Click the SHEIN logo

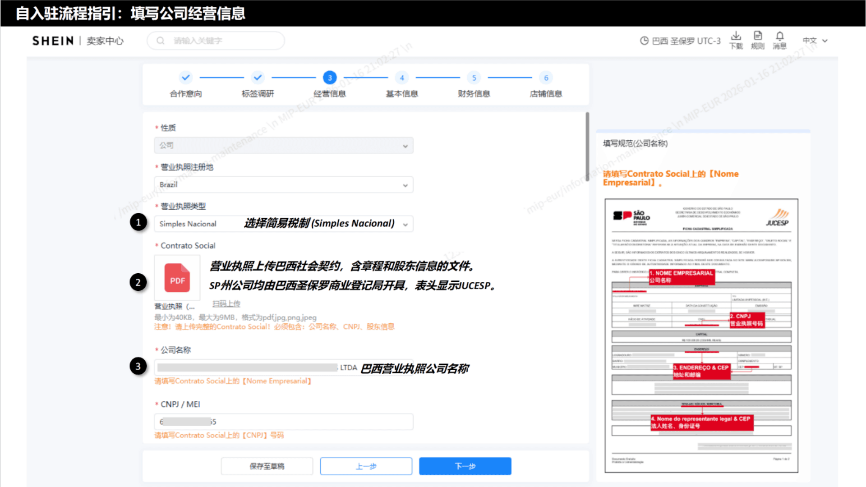point(53,41)
